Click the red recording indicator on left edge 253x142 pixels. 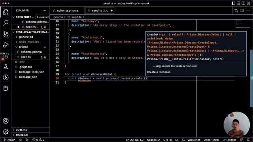coord(3,59)
